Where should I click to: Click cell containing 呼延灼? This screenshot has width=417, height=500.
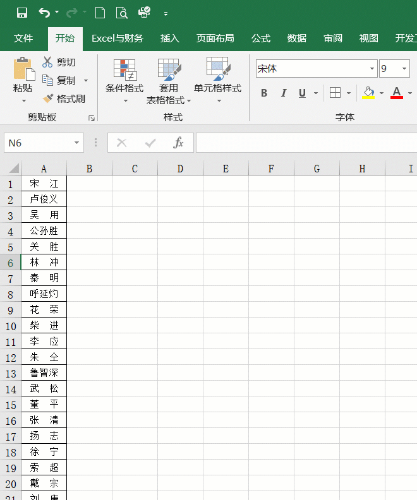click(x=44, y=294)
